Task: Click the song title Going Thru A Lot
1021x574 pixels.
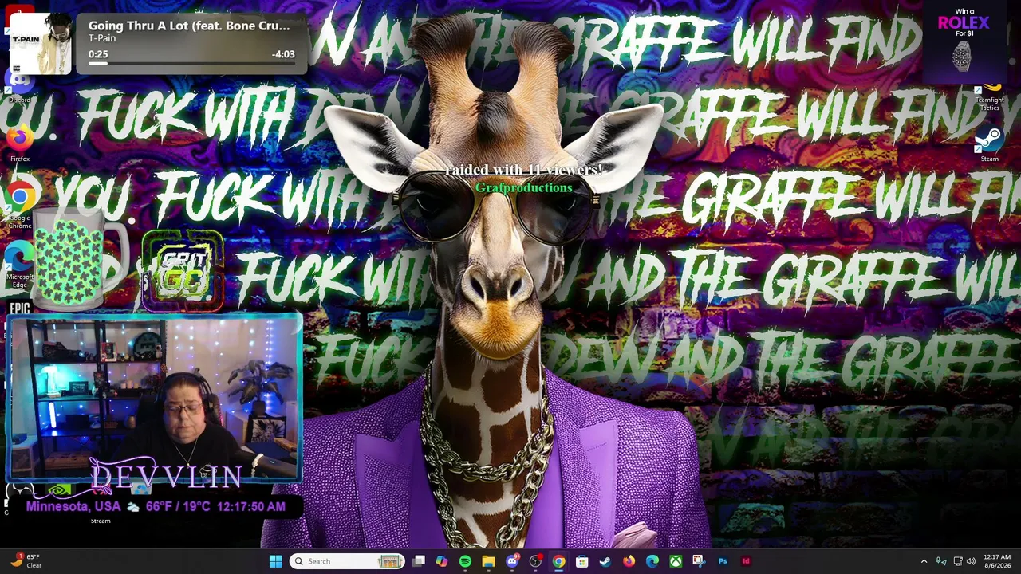Action: (x=189, y=26)
